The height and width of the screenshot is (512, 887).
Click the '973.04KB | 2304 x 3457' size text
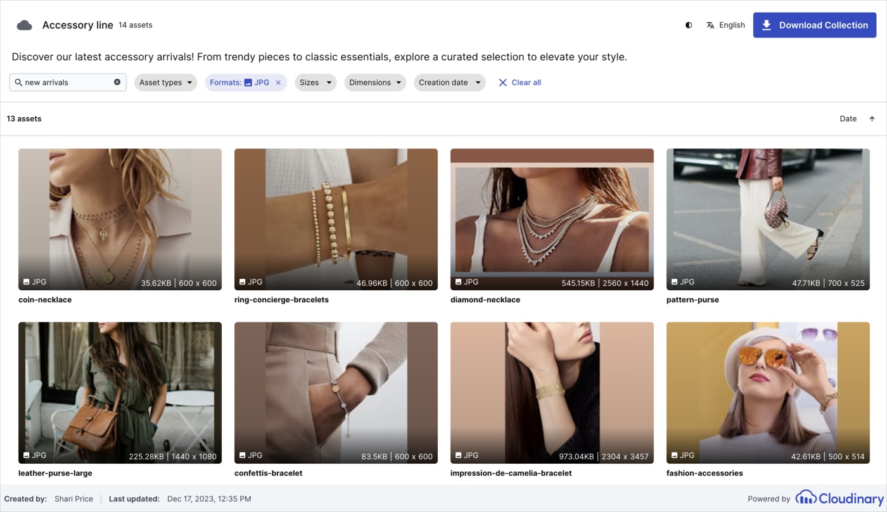(x=604, y=456)
